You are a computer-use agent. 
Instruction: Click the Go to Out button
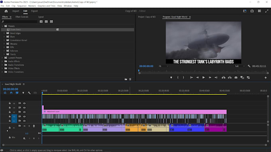pyautogui.click(x=216, y=78)
